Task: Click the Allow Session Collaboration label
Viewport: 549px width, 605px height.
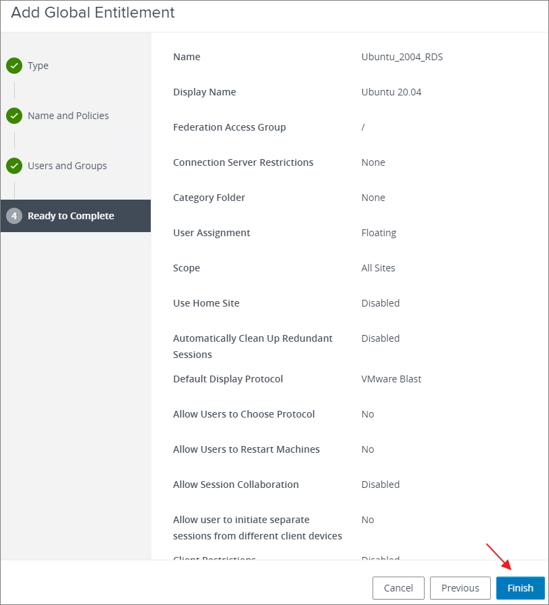Action: point(236,485)
